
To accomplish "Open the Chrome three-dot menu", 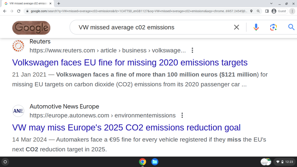I will pyautogui.click(x=292, y=11).
